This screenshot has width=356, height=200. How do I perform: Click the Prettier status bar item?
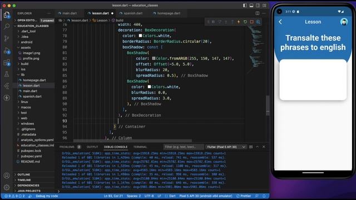pyautogui.click(x=244, y=196)
